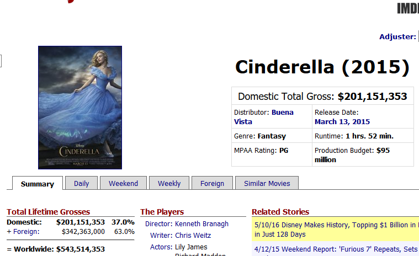Open Kenneth Branagh director link
The width and height of the screenshot is (419, 256).
(201, 223)
